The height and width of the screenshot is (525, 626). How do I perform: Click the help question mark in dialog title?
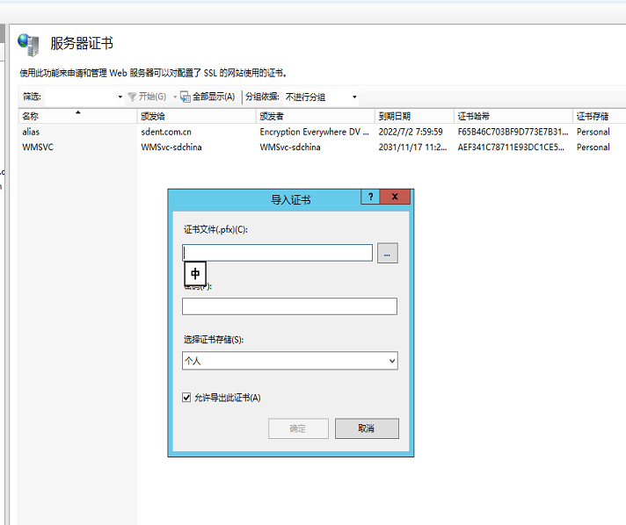371,198
